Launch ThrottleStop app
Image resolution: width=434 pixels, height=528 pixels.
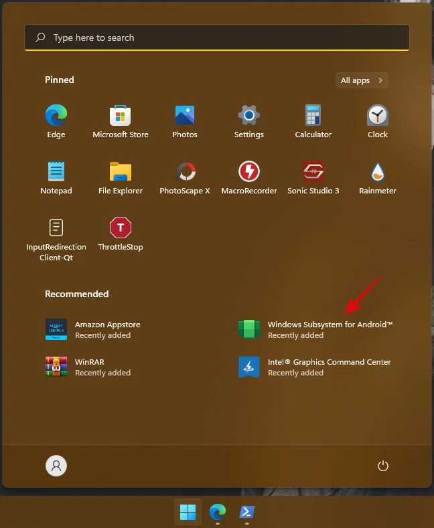pos(121,234)
